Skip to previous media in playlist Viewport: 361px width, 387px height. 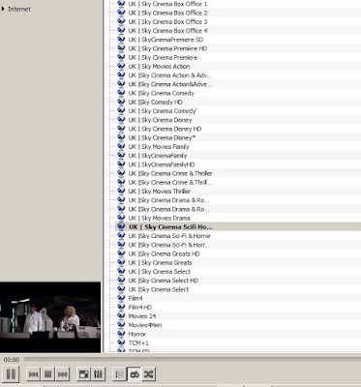click(x=34, y=374)
